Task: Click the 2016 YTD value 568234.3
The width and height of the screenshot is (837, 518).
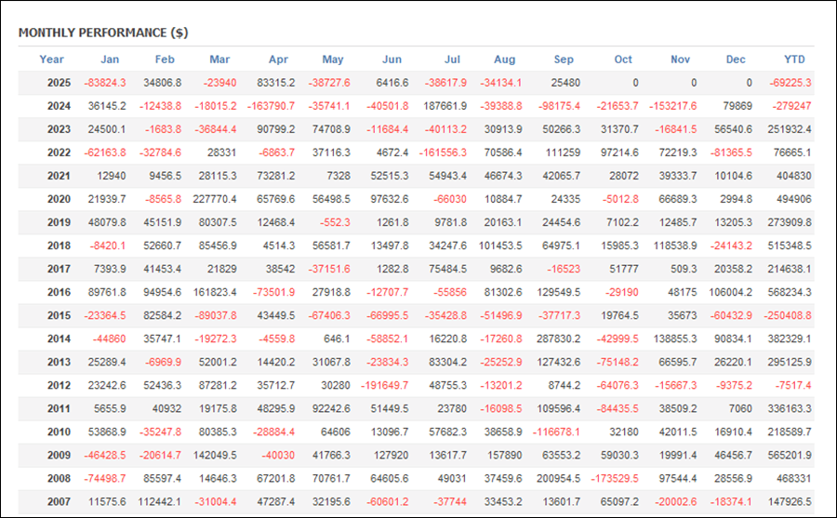Action: (x=790, y=292)
